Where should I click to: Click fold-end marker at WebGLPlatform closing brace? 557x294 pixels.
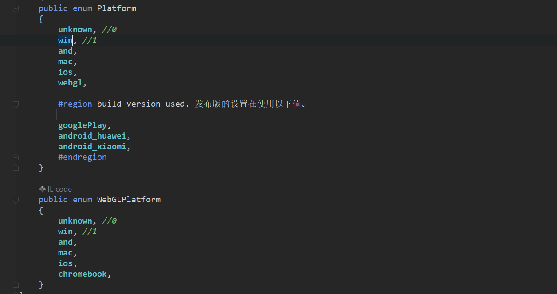pos(16,285)
